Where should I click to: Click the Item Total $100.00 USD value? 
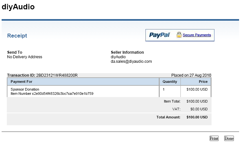pos(197,101)
